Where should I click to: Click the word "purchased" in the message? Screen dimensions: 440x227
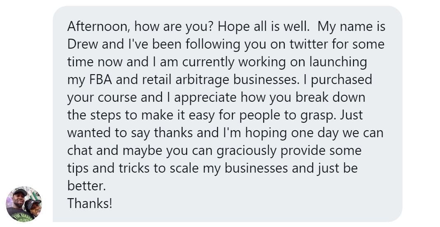pos(342,80)
